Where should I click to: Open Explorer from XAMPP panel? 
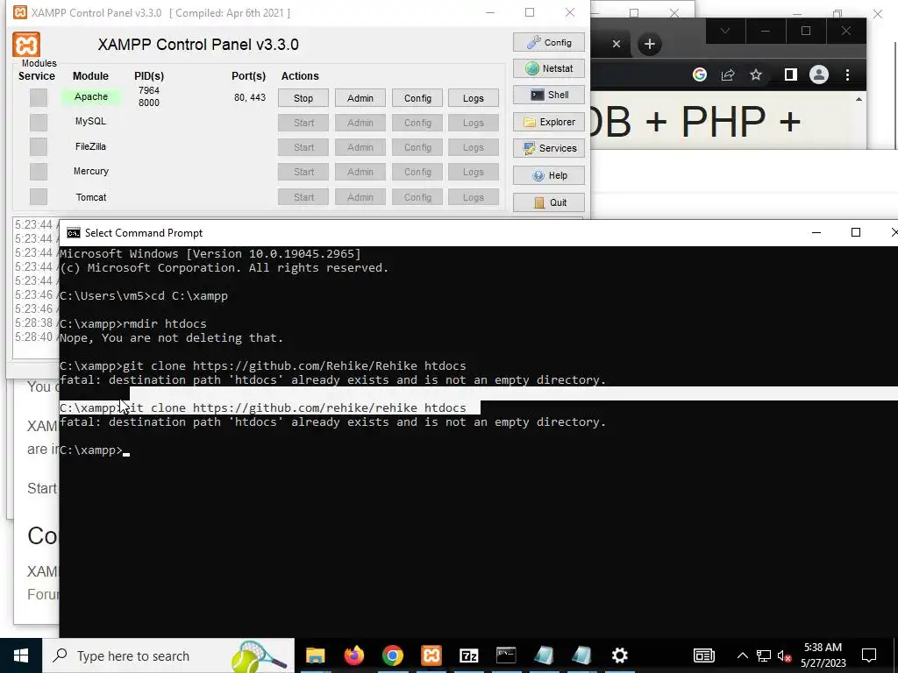[549, 122]
